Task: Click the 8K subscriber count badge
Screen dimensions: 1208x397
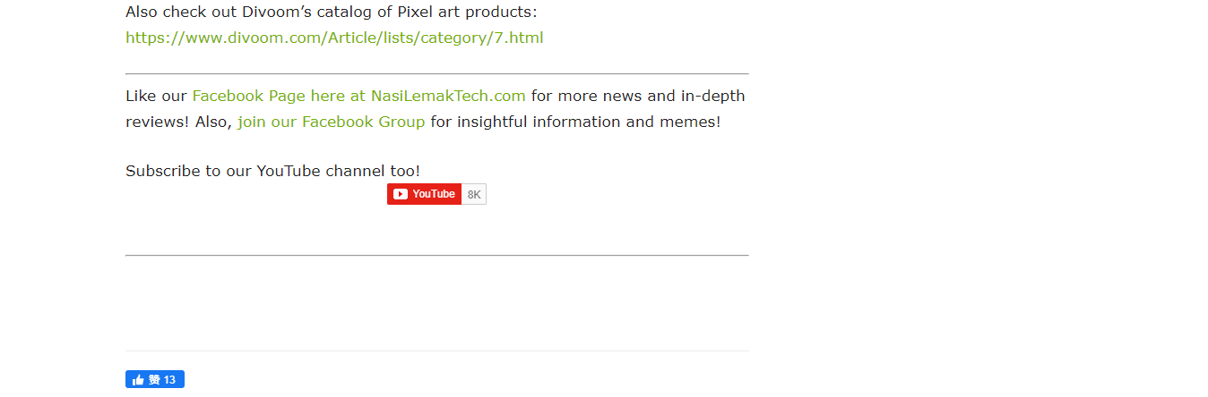Action: 474,194
